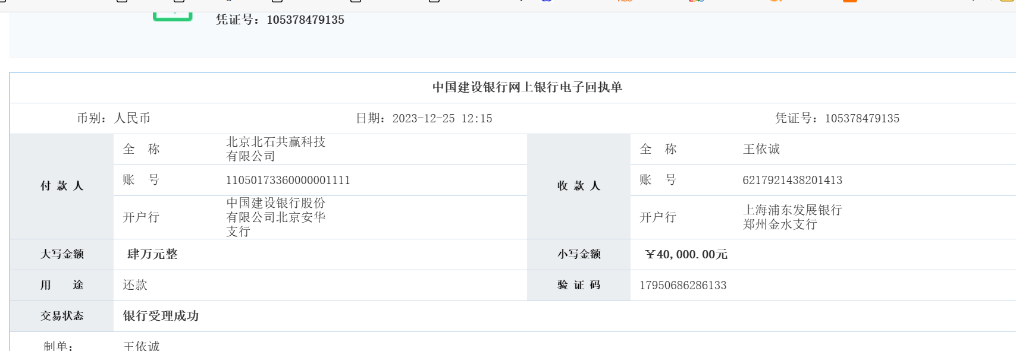Click the numeric amount ￥40,000.00元
The height and width of the screenshot is (351, 1016).
pos(686,254)
